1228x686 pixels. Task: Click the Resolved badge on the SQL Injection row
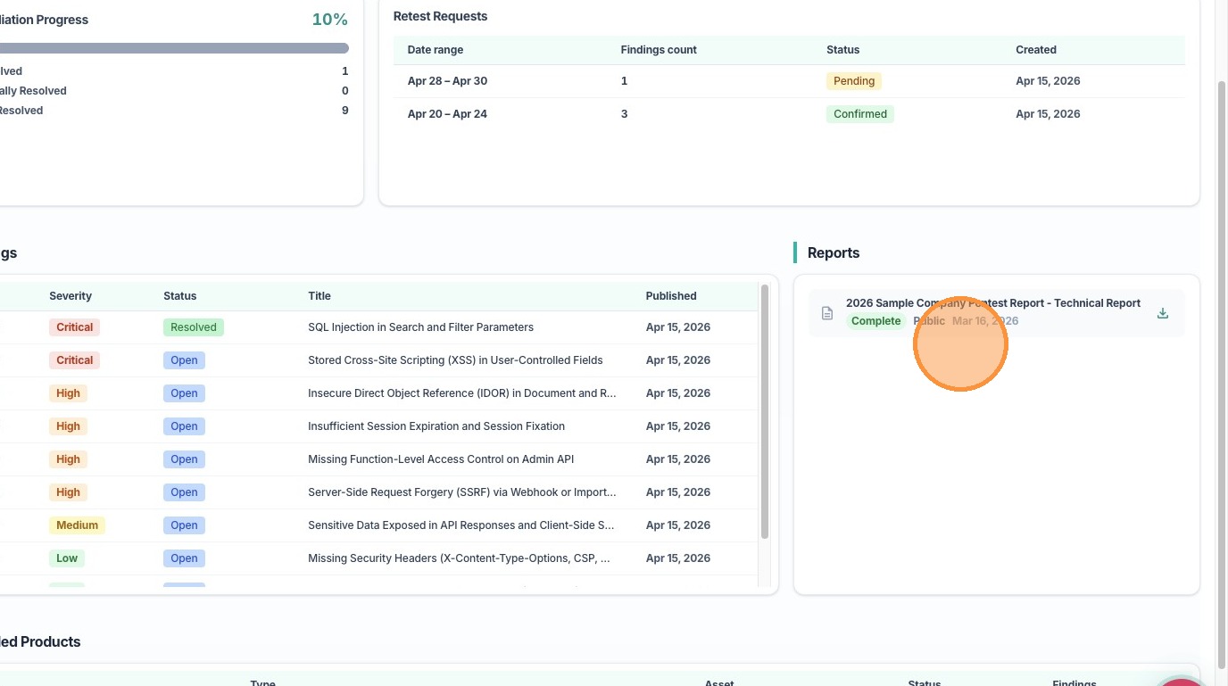pos(194,327)
